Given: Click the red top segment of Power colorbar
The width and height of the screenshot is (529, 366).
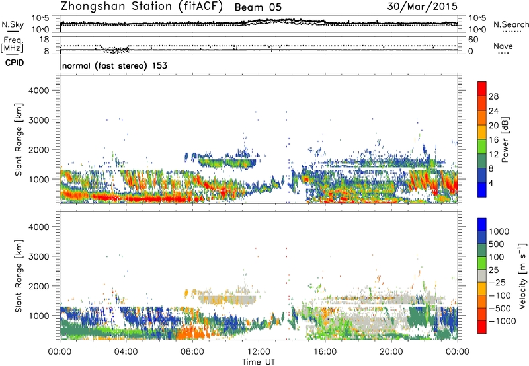Looking at the screenshot, I should [x=482, y=89].
